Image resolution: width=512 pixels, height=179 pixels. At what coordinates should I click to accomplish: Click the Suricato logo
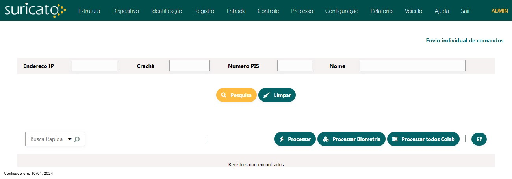[35, 11]
